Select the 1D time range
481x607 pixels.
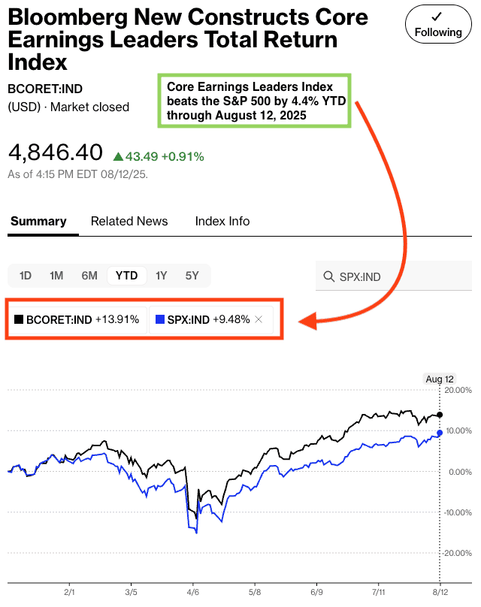coord(26,276)
